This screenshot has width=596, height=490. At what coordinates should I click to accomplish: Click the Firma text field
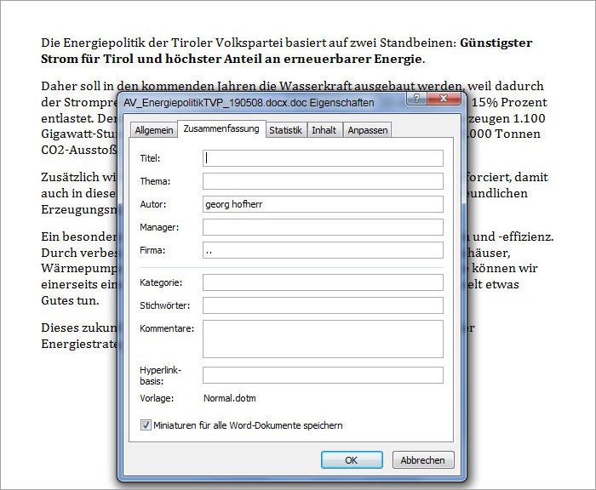(323, 250)
